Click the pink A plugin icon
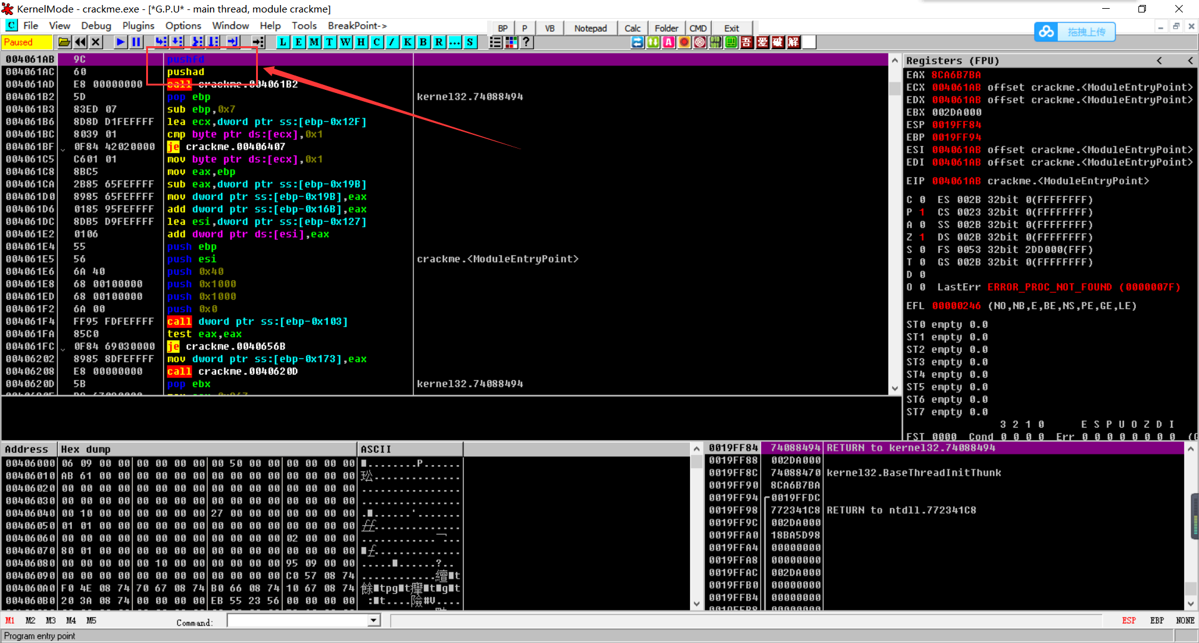 [669, 42]
